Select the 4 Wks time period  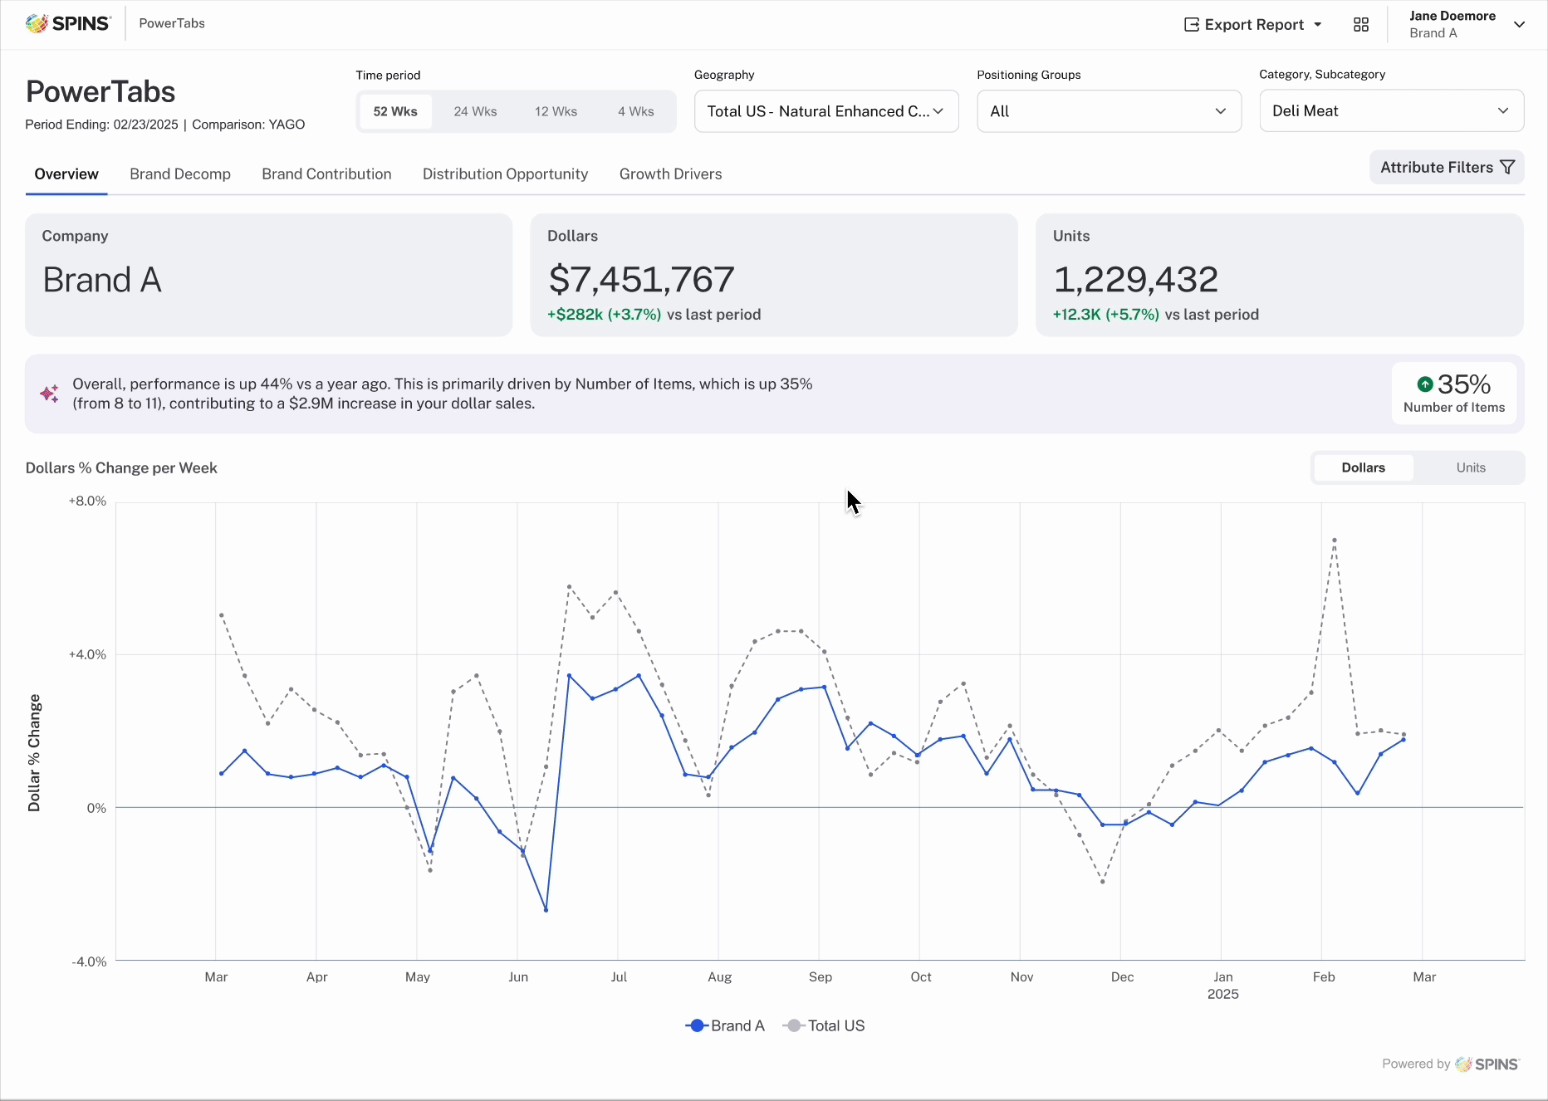pos(636,111)
